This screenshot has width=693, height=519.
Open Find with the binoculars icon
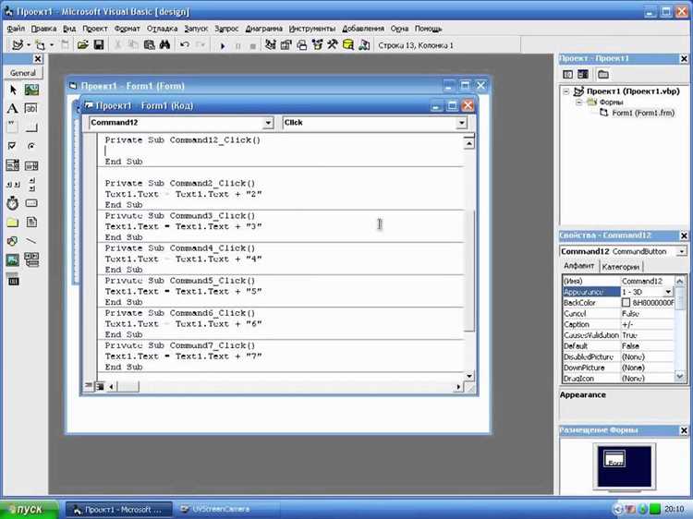pos(164,45)
